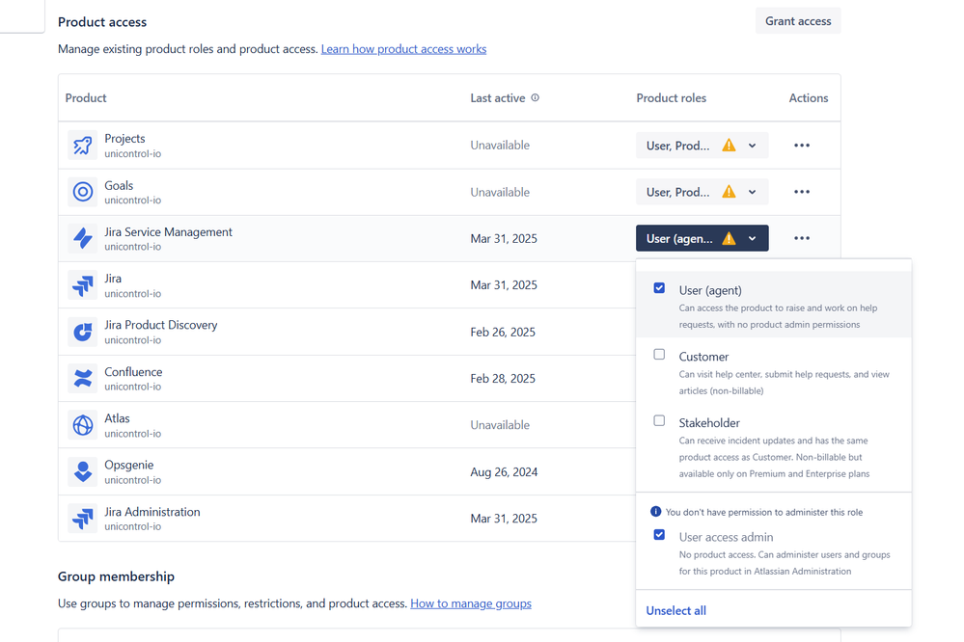This screenshot has height=642, width=964.
Task: Toggle the User access admin checkbox
Action: tap(659, 535)
